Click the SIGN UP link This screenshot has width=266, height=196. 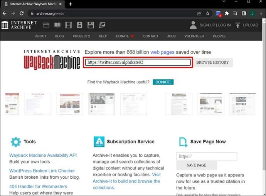(x=207, y=25)
